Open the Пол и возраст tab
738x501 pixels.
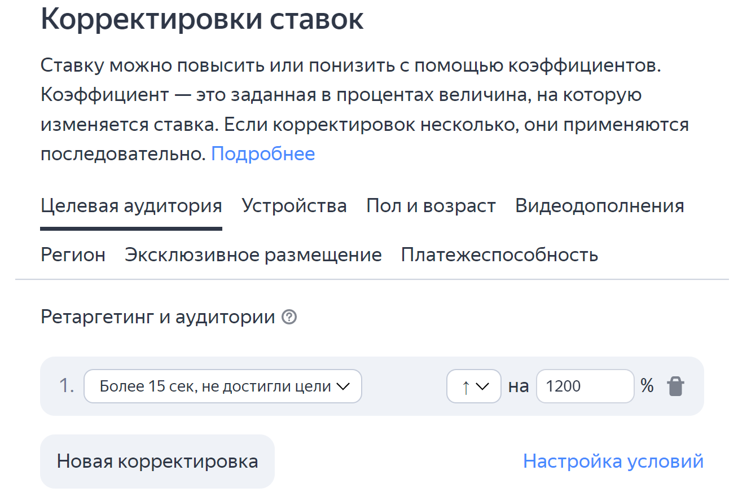point(431,206)
